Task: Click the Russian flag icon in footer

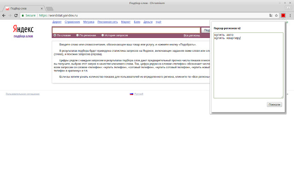Action: coord(131,94)
